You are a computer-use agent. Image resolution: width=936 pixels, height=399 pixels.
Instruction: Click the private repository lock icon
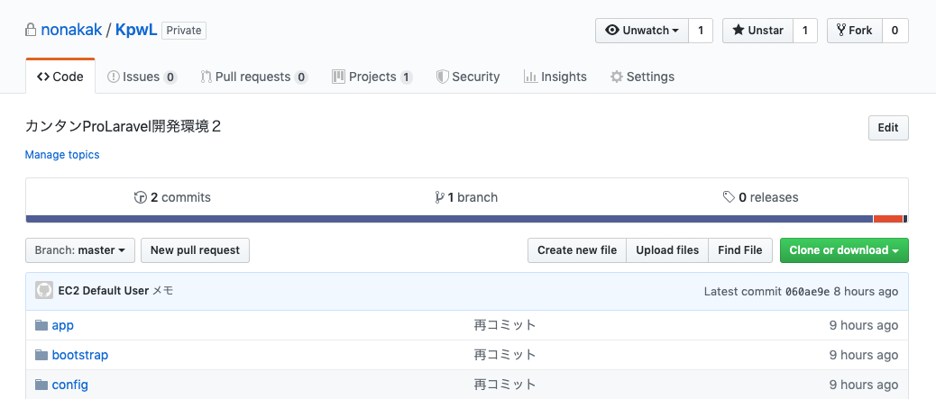pyautogui.click(x=31, y=31)
